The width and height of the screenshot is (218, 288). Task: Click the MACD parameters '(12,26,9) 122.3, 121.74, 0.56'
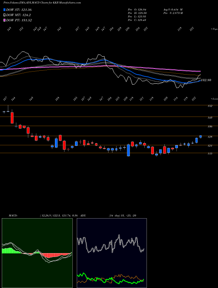[x=59, y=216]
